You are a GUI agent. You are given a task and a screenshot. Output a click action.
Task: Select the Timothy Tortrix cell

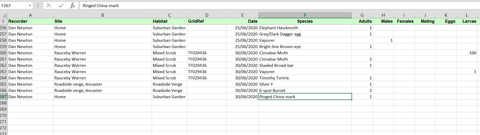click(x=305, y=78)
